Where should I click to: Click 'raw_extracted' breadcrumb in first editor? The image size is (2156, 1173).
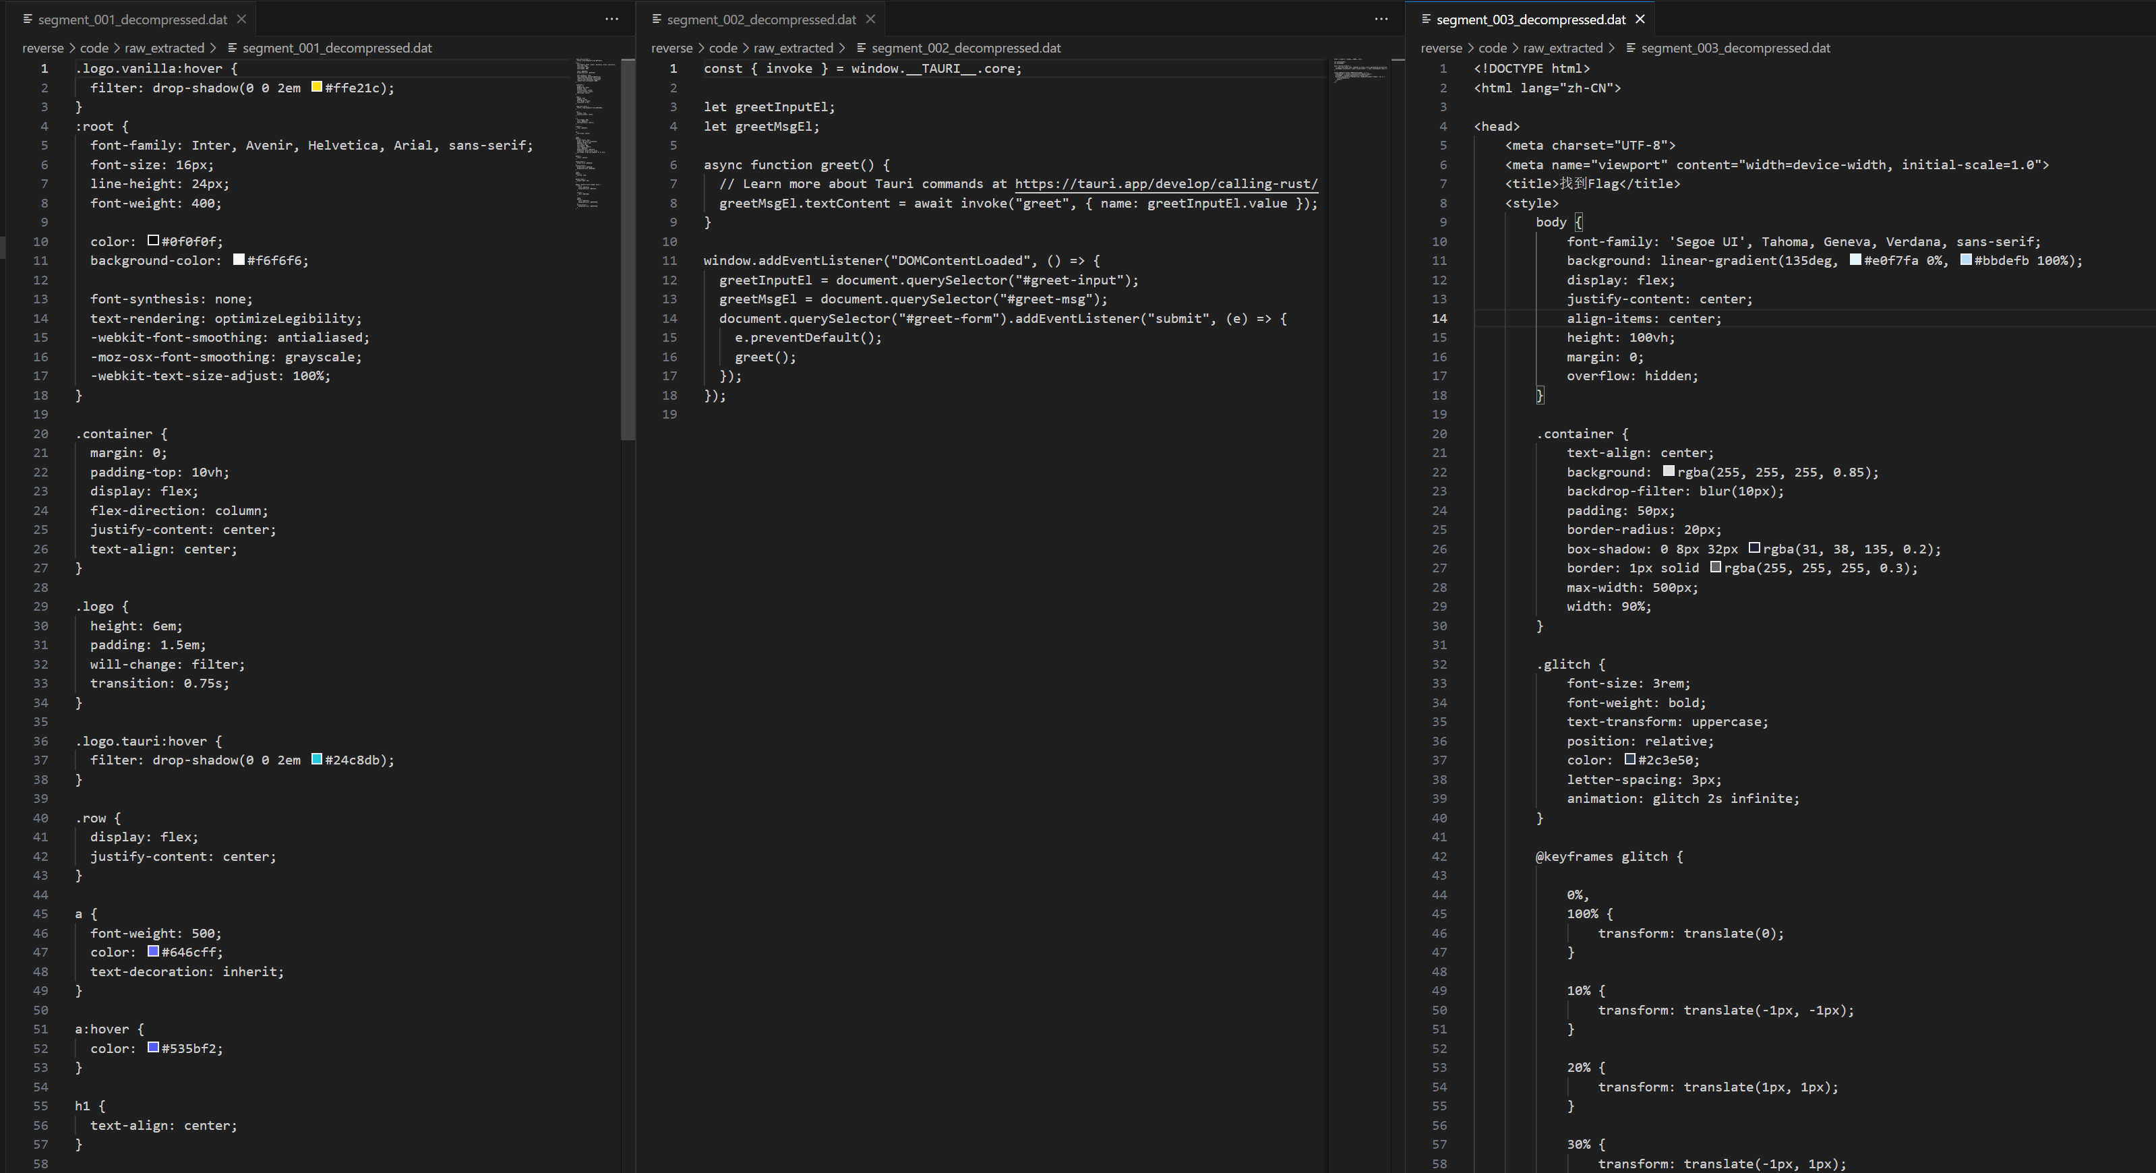[x=164, y=49]
